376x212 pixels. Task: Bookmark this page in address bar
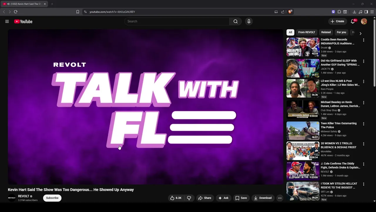(78, 12)
